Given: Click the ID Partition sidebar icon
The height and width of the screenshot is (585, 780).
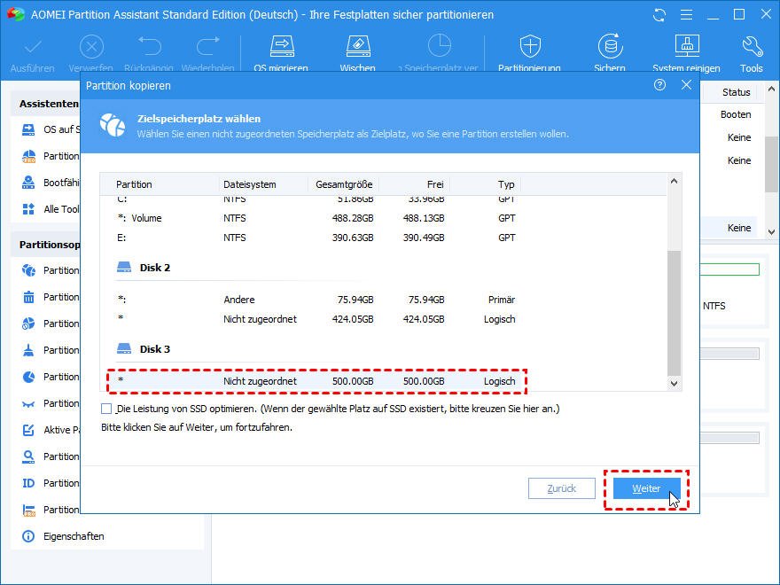Looking at the screenshot, I should 28,483.
